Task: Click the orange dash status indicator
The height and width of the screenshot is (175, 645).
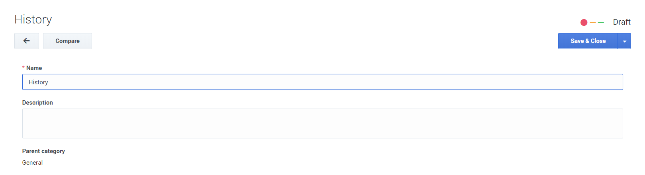Action: coord(593,22)
